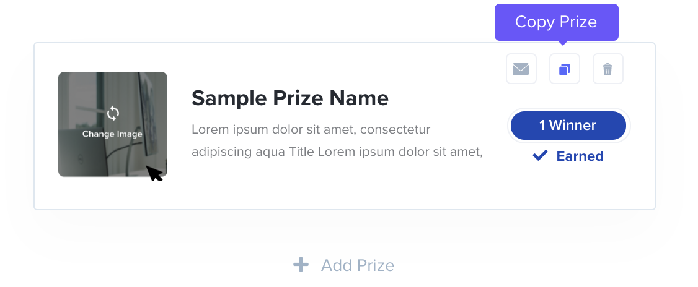
Task: Click the top-left corner of the prize thumbnail
Action: (62, 75)
